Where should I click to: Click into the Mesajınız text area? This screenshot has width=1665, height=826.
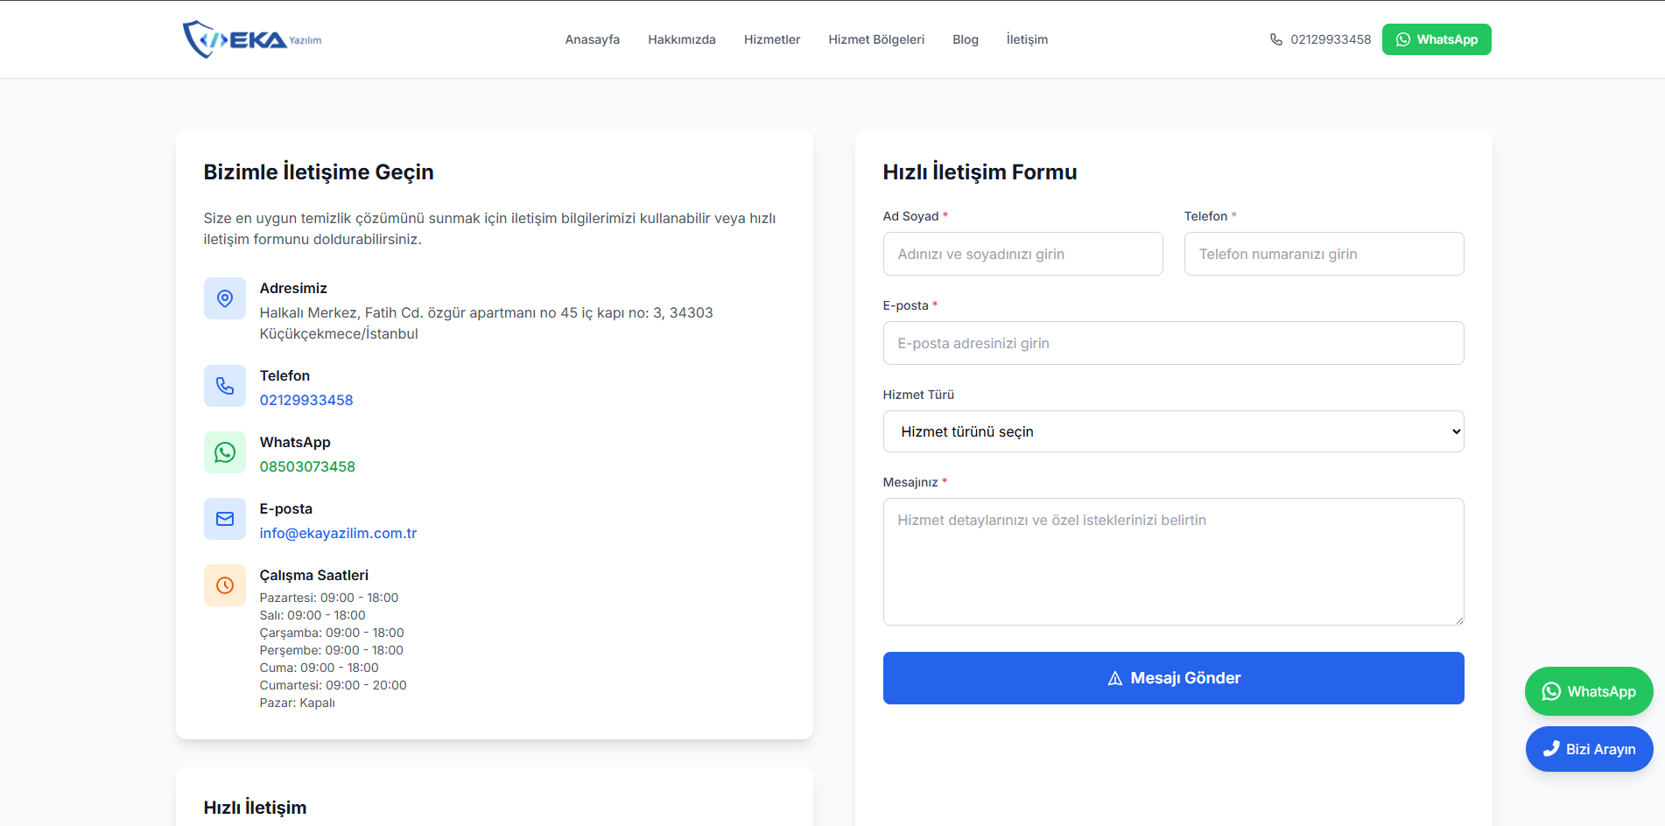(x=1173, y=562)
